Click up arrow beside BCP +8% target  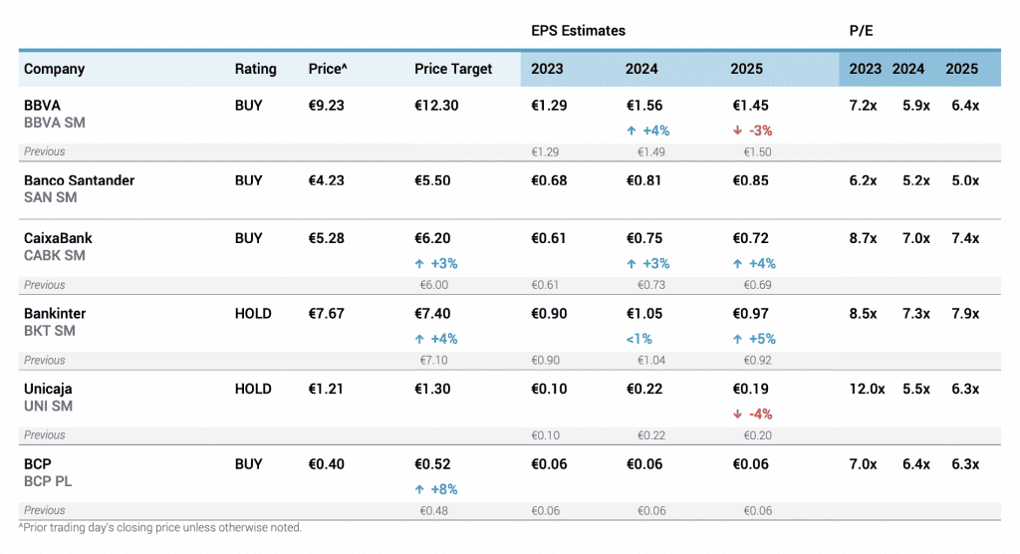point(420,489)
